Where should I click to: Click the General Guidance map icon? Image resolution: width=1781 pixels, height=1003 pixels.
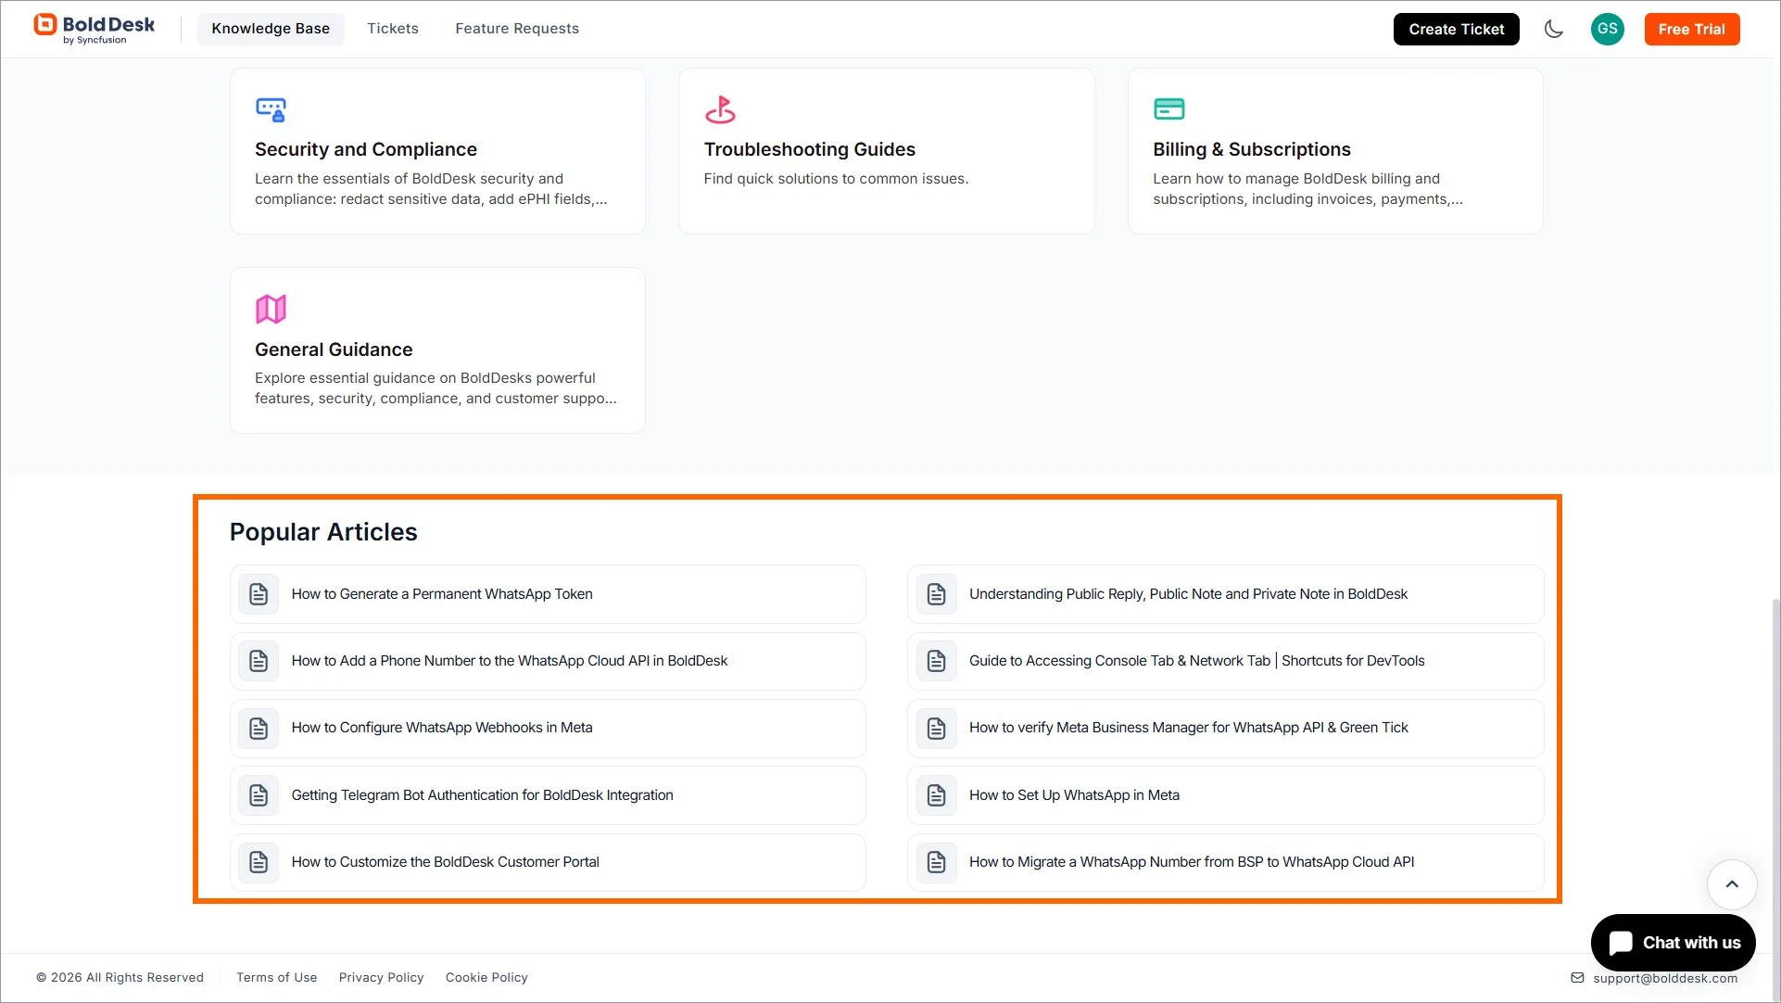click(271, 309)
